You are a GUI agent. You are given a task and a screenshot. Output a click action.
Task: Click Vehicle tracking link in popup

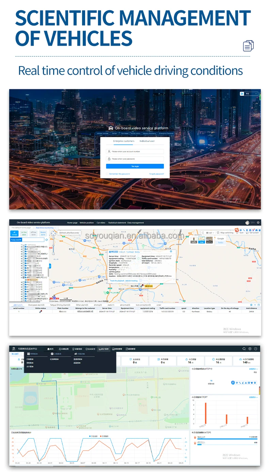point(131,281)
